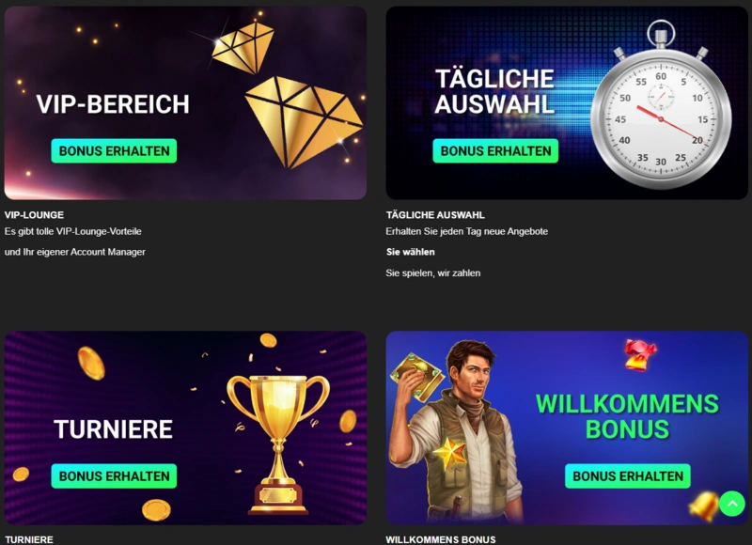The image size is (752, 545).
Task: Open the TÄGLICHE AUSWAHL heading below the banner
Action: coord(435,215)
